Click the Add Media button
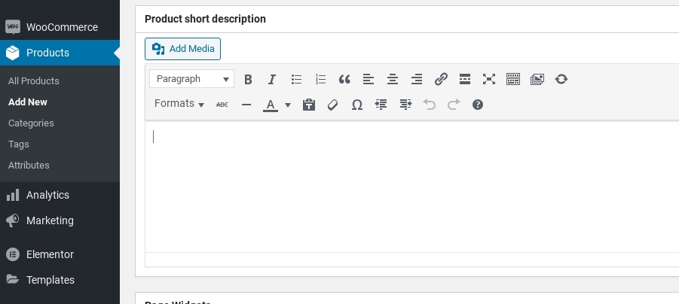Image resolution: width=679 pixels, height=304 pixels. point(182,49)
